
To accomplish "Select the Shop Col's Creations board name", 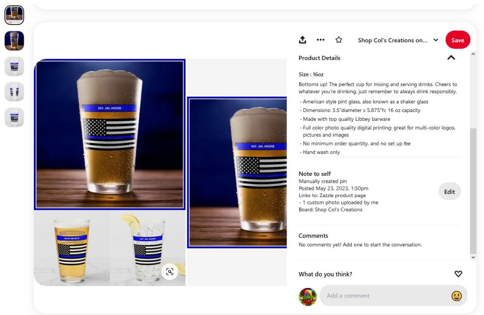I will pyautogui.click(x=393, y=41).
